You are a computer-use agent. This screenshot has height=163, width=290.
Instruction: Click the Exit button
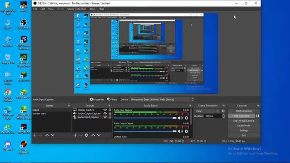tap(244, 135)
